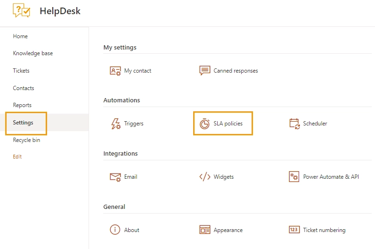Open Reports in the sidebar

click(x=22, y=105)
